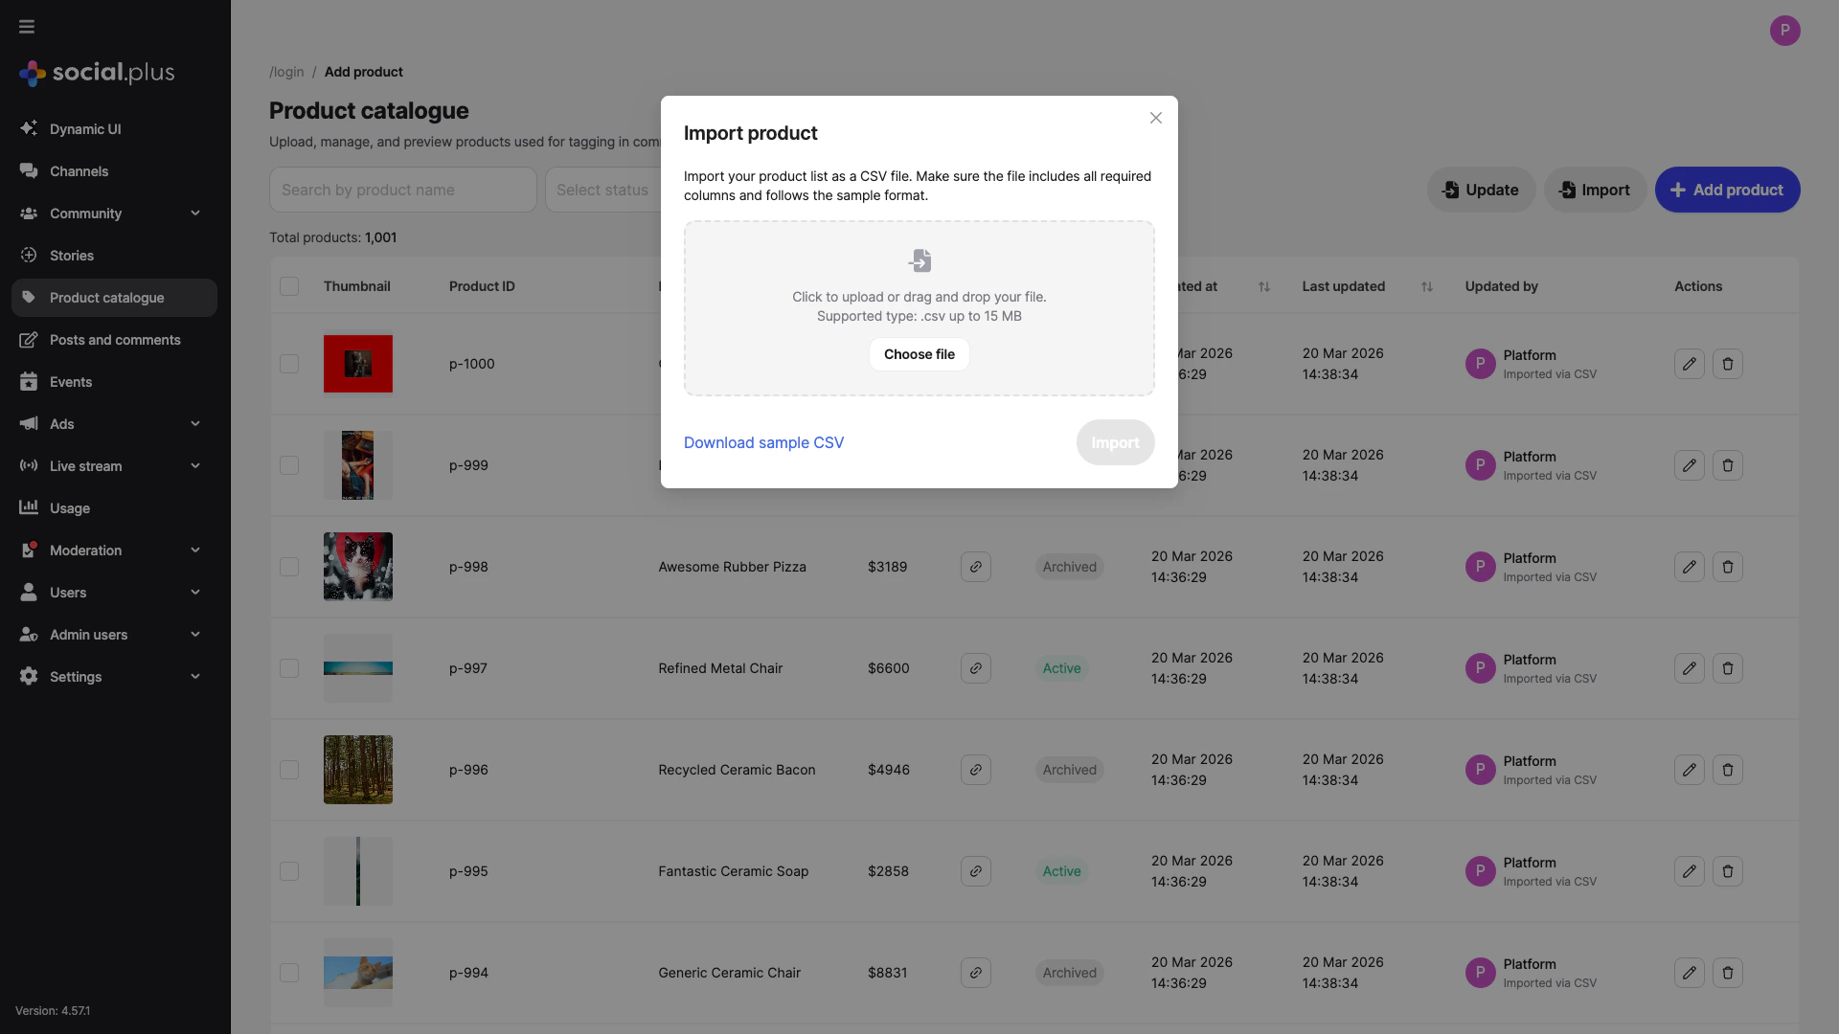Copy link for Awesome Rubber Pizza
The image size is (1839, 1034).
pos(975,567)
